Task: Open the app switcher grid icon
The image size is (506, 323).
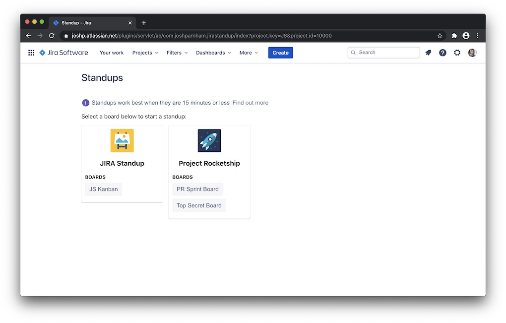Action: click(x=31, y=53)
